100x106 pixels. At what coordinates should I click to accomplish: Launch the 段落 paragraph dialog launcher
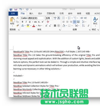point(90,30)
